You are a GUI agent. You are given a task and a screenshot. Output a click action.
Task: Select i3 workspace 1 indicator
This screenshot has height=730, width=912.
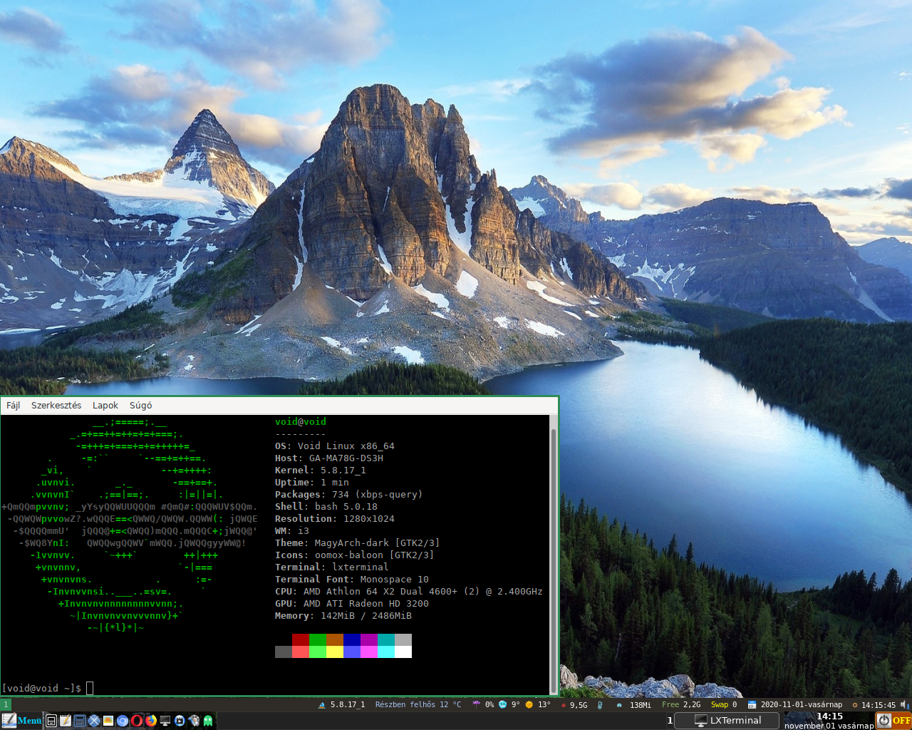click(6, 704)
